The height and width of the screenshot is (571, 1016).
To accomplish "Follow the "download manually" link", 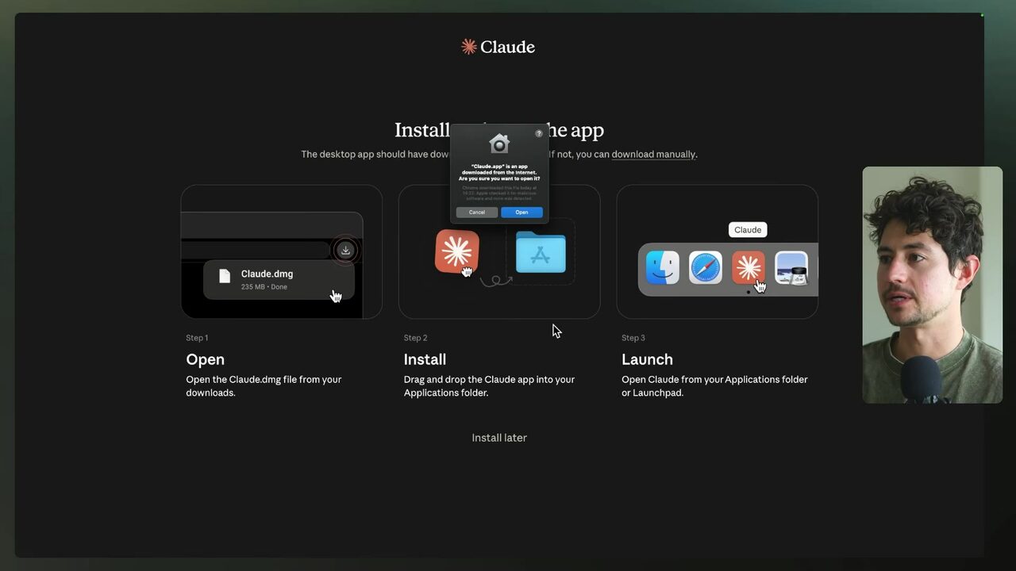I will tap(653, 155).
